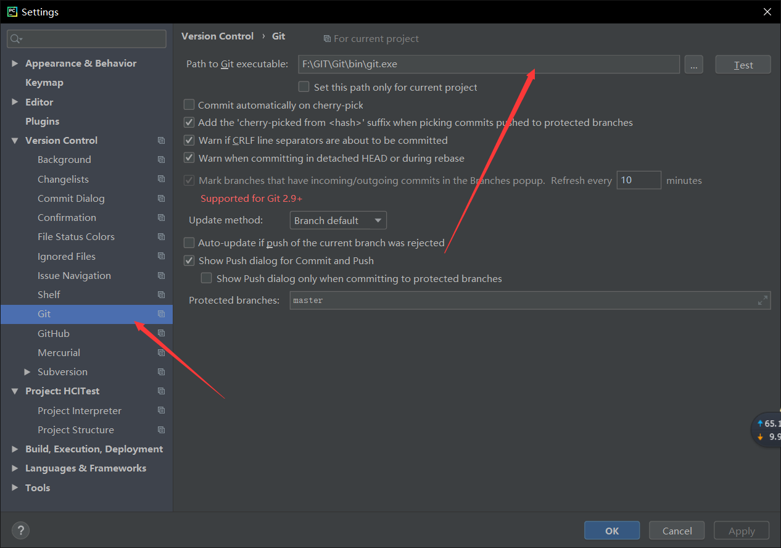This screenshot has width=781, height=548.
Task: Click the project-level icon beside Issue Navigation
Action: [161, 276]
